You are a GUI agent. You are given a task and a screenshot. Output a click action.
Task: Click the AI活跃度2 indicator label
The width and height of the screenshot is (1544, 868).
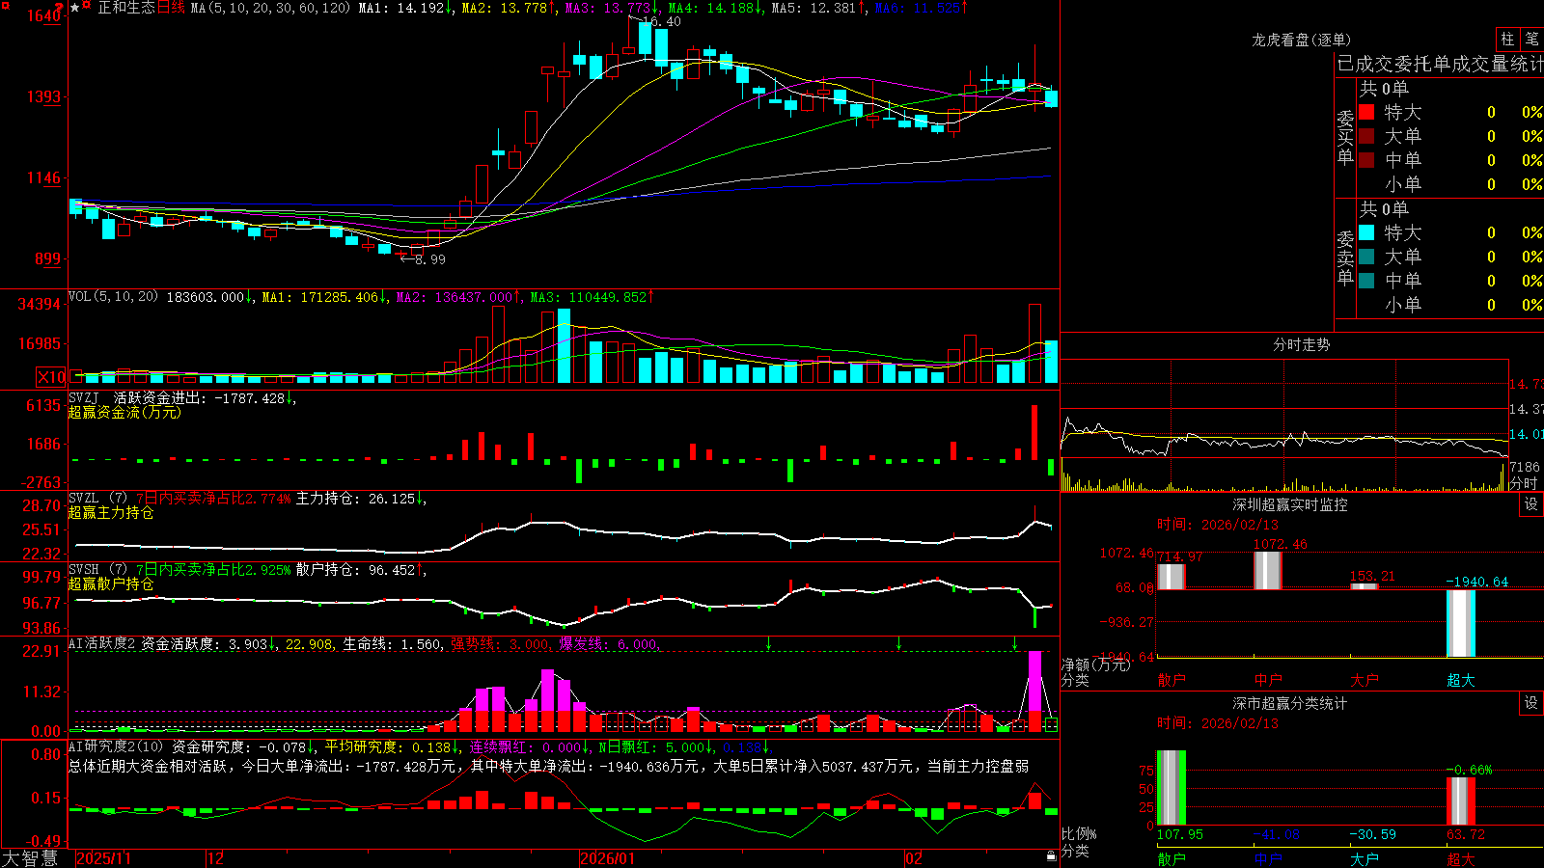point(101,644)
